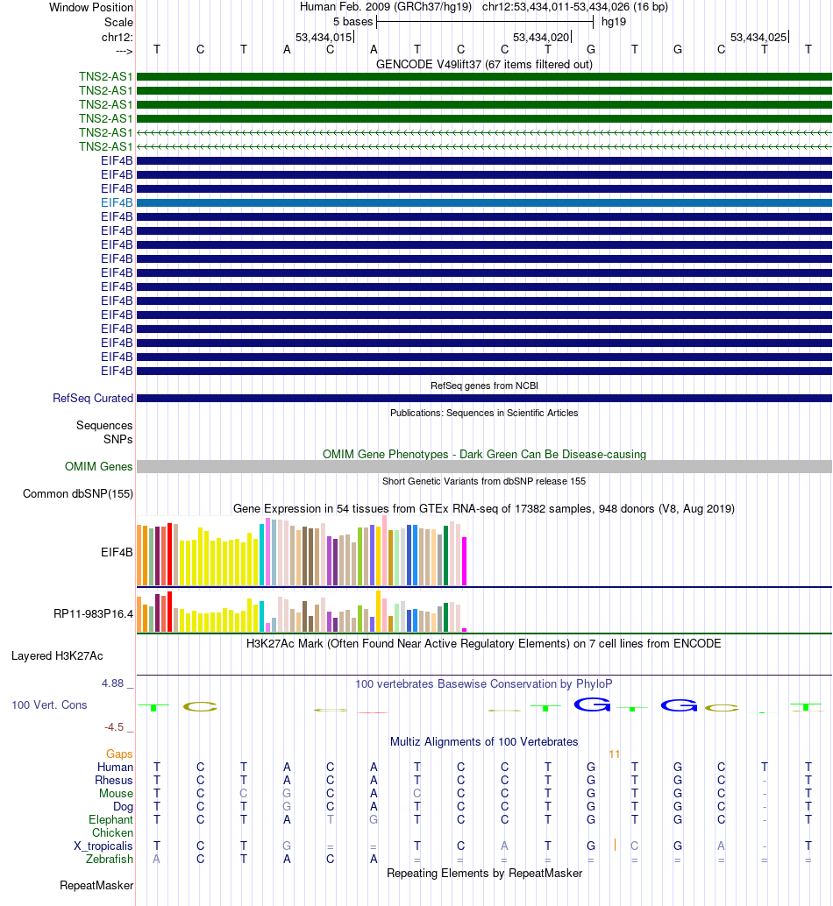Click the Gaps row label
The width and height of the screenshot is (833, 906).
(x=119, y=754)
